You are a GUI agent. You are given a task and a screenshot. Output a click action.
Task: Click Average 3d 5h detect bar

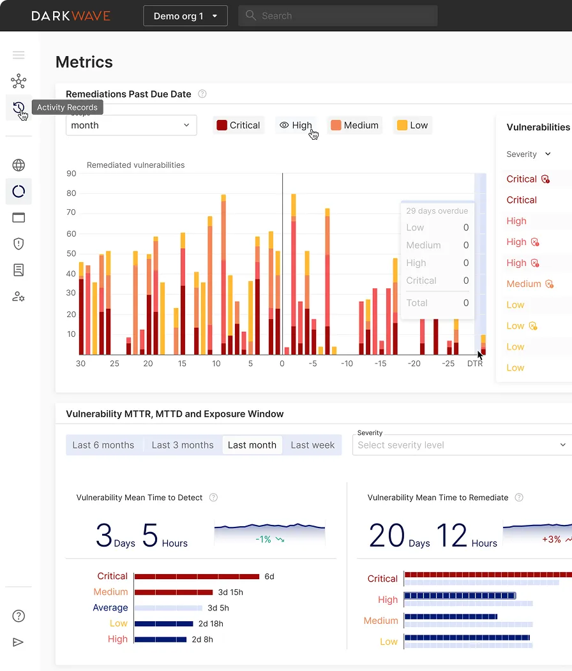[x=169, y=608]
